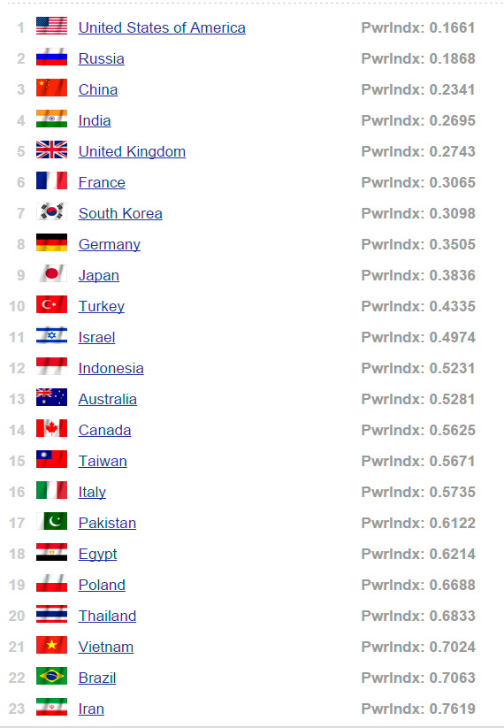
Task: Open the Vietnam link
Action: pyautogui.click(x=106, y=647)
